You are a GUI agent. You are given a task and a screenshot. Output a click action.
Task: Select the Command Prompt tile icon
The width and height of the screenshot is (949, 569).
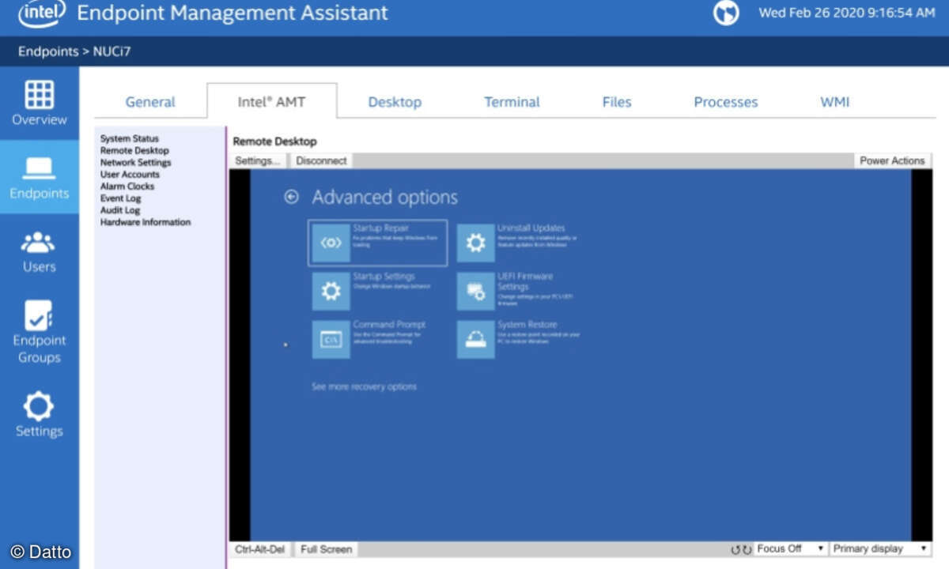331,340
